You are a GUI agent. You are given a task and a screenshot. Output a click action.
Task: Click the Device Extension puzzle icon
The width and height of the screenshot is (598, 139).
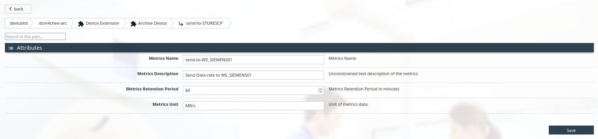tap(81, 24)
